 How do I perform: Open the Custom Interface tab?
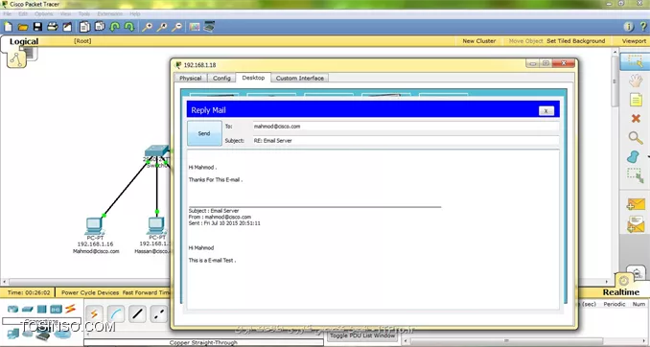(x=300, y=78)
